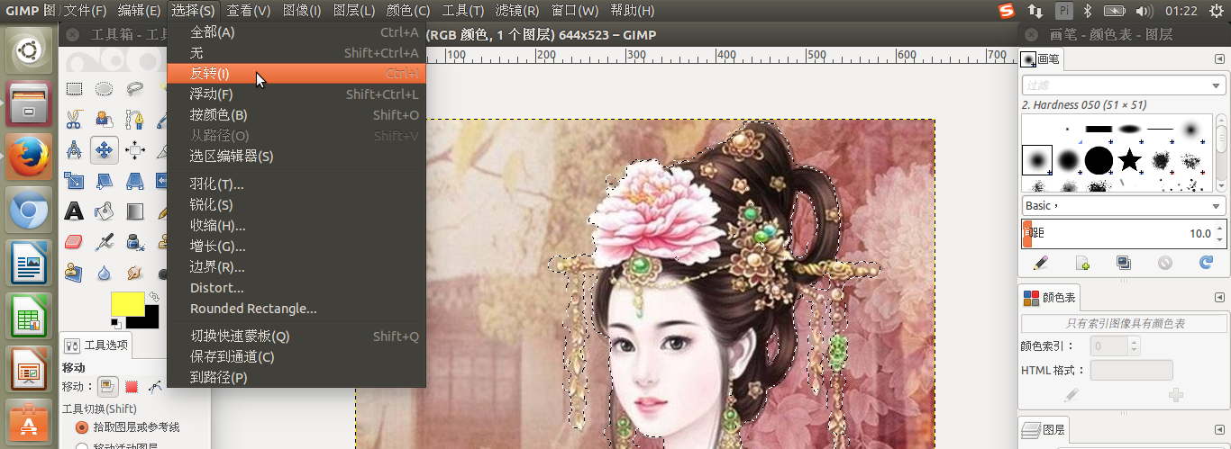Screen dimensions: 1231x449
Task: Open the 滤镜(R) menu
Action: 517,11
